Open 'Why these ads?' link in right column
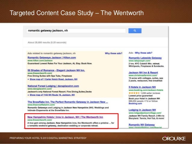192x144 pixels. click(144, 53)
